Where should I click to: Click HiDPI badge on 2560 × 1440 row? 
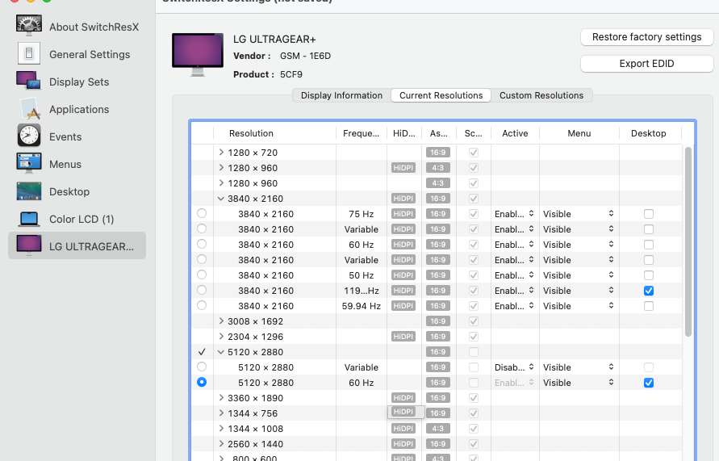403,444
